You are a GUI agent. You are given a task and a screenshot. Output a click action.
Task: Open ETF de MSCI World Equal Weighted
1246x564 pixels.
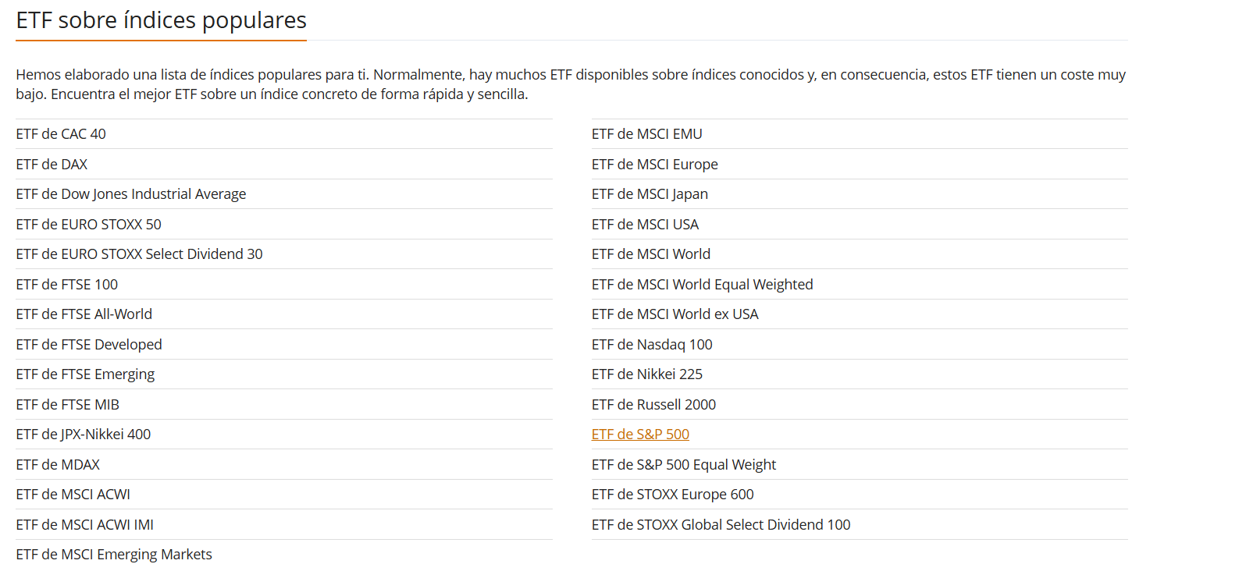[x=702, y=285]
